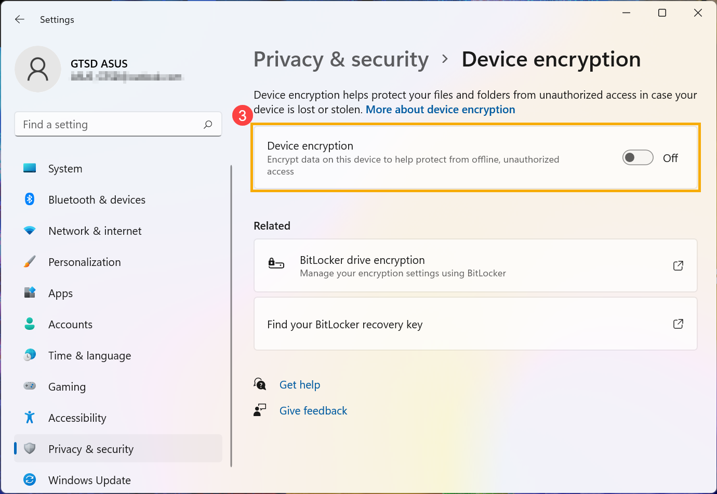
Task: Click the Apps sidebar icon
Action: point(30,293)
